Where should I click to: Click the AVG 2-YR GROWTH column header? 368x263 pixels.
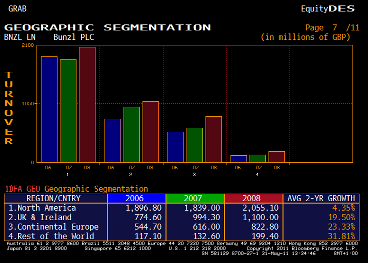(321, 198)
